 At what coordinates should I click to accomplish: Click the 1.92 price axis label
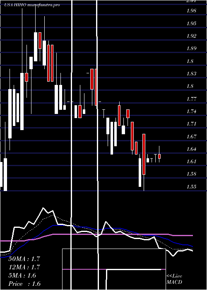(191, 36)
